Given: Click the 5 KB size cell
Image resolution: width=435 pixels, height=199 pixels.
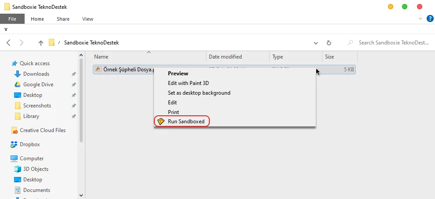Looking at the screenshot, I should [x=349, y=70].
